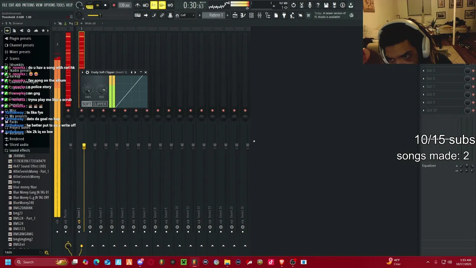Click Slot 10 in the mixer effects rack

(444, 110)
